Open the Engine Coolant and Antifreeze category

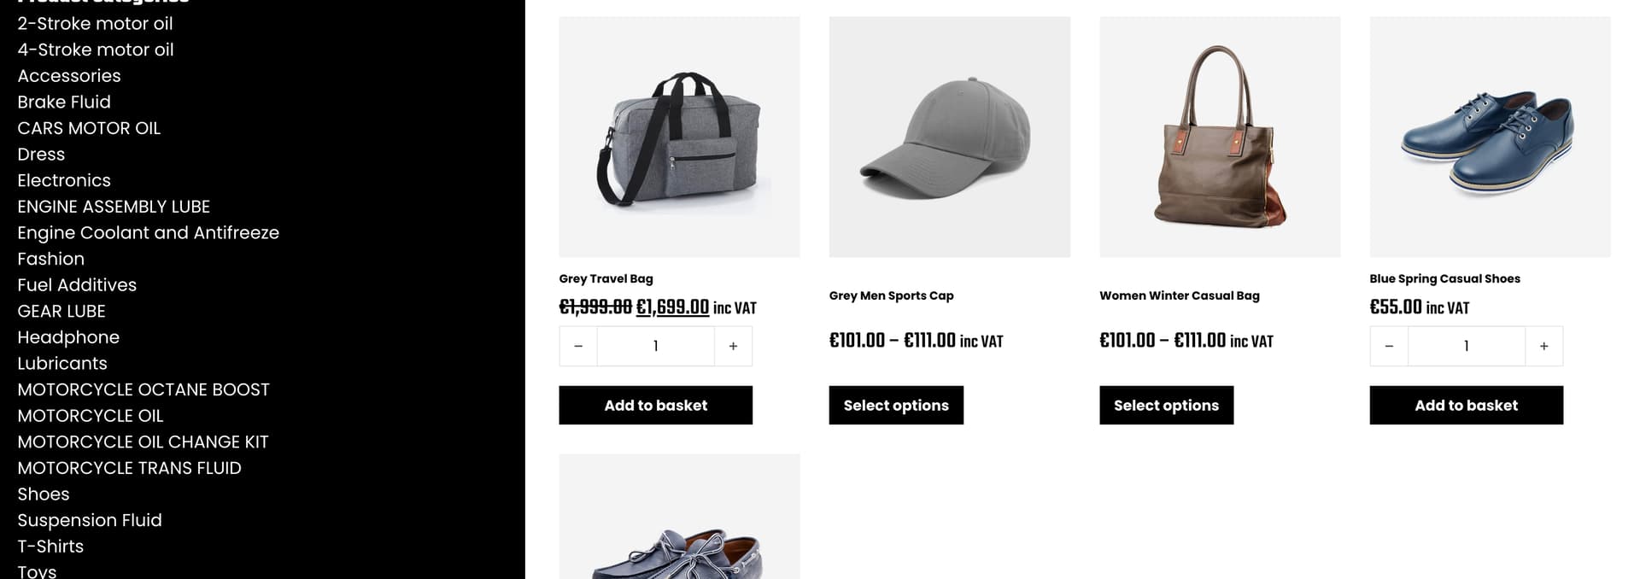click(148, 232)
